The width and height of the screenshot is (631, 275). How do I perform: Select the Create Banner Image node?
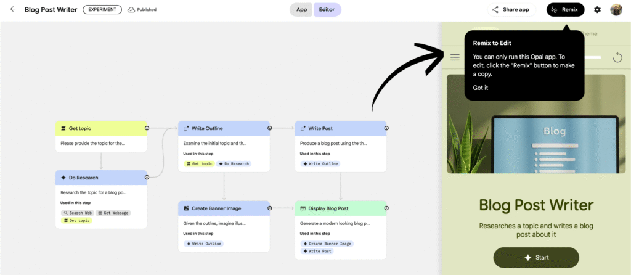tap(224, 208)
